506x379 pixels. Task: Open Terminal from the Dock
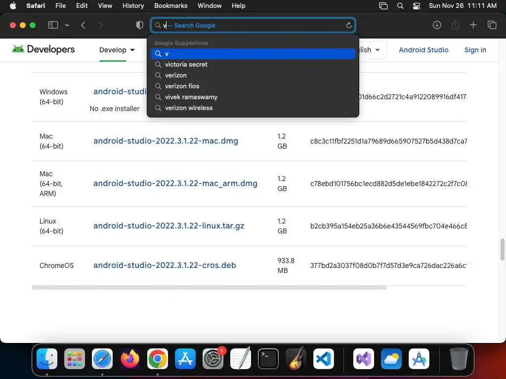point(268,359)
